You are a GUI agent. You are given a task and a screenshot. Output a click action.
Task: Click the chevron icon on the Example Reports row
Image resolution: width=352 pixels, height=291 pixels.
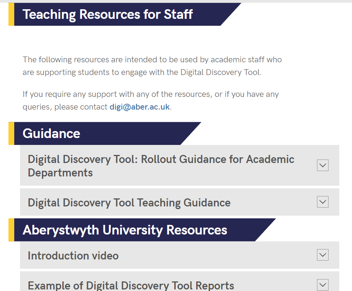click(x=322, y=285)
